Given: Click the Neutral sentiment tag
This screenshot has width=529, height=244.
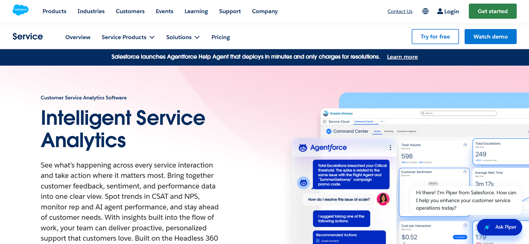Looking at the screenshot, I should click(434, 184).
